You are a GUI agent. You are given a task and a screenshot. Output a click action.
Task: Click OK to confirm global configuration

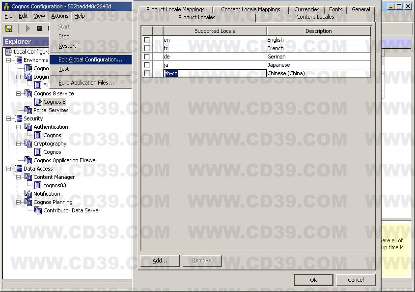tap(313, 280)
